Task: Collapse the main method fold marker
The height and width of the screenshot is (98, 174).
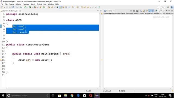Action: (5, 54)
